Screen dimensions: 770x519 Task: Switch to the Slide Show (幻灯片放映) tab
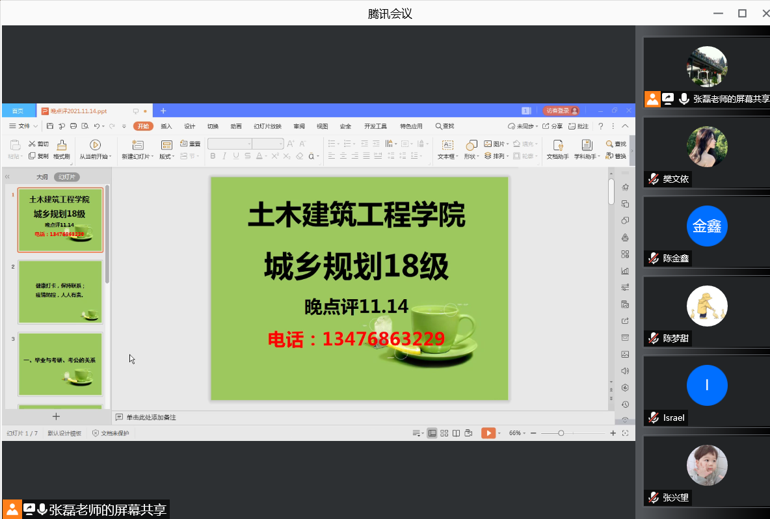pos(267,126)
